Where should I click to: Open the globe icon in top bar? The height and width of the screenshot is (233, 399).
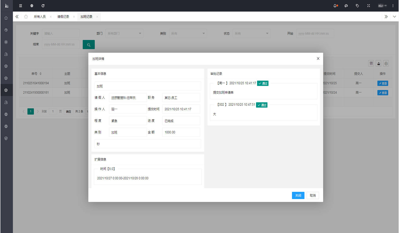click(x=32, y=6)
